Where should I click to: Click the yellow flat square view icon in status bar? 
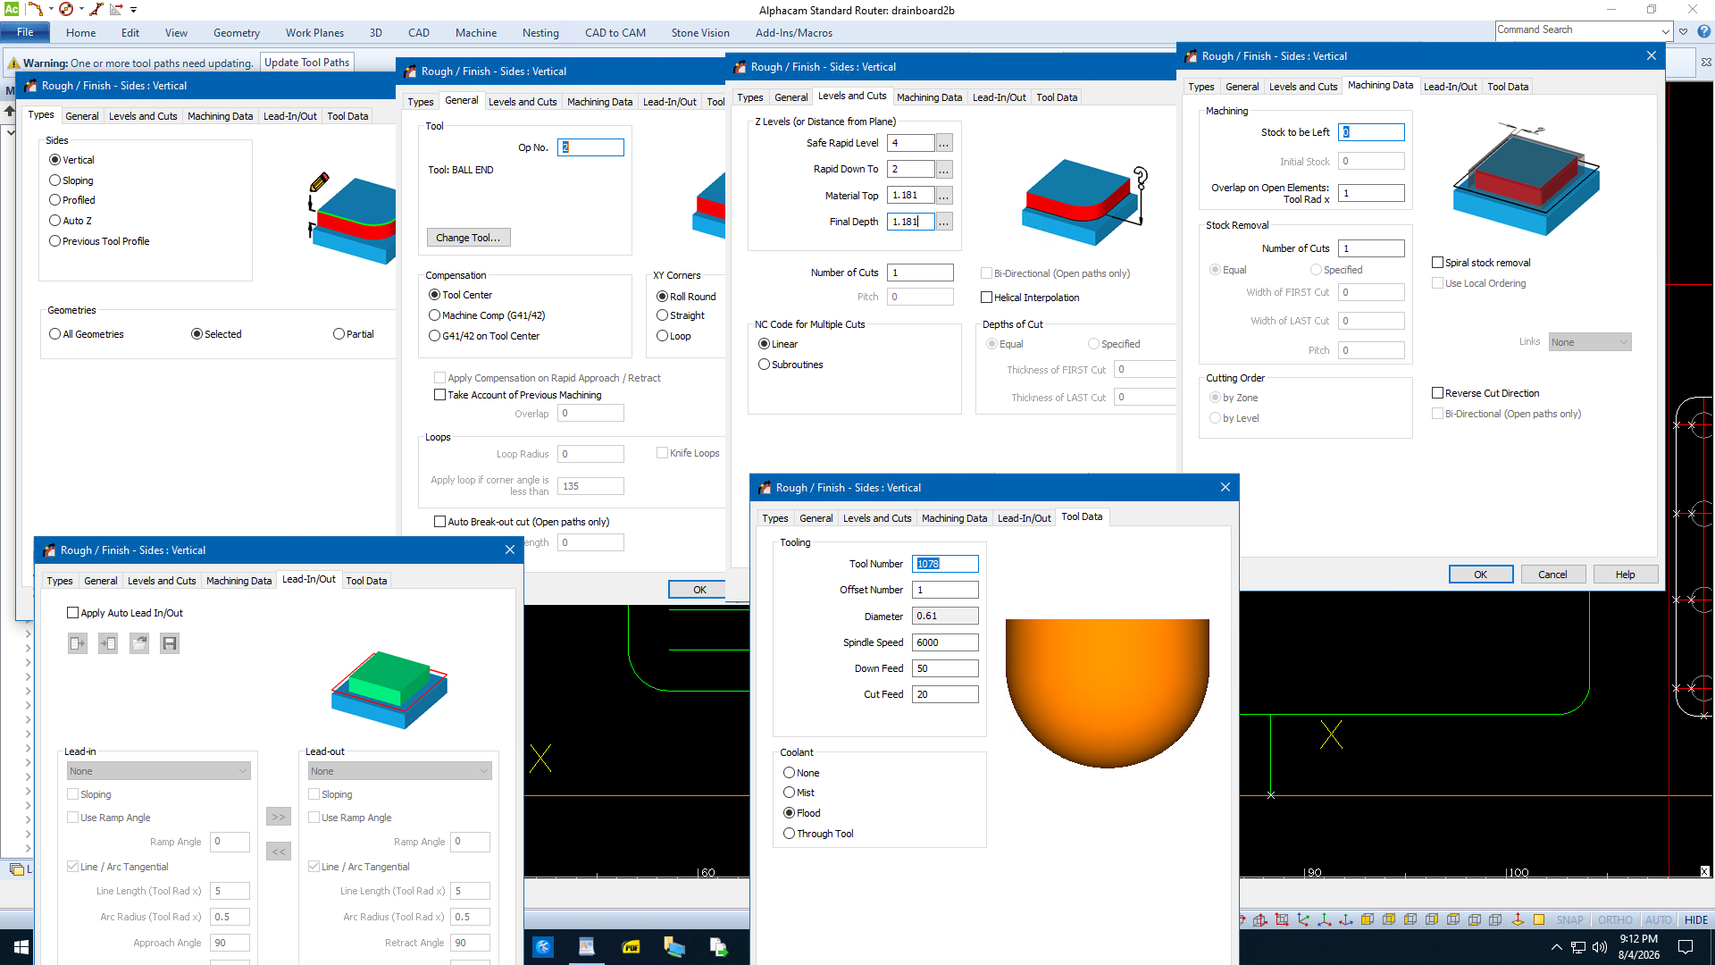coord(1539,919)
